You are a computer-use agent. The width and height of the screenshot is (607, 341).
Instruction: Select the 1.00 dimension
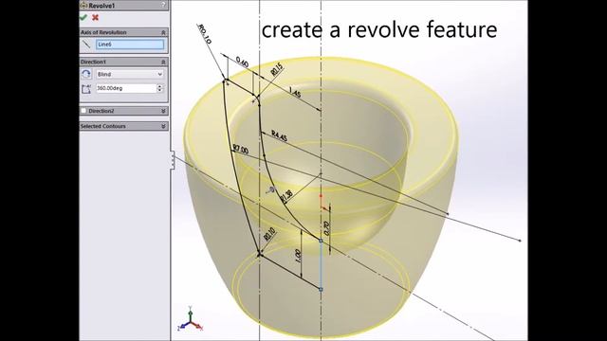pos(298,256)
